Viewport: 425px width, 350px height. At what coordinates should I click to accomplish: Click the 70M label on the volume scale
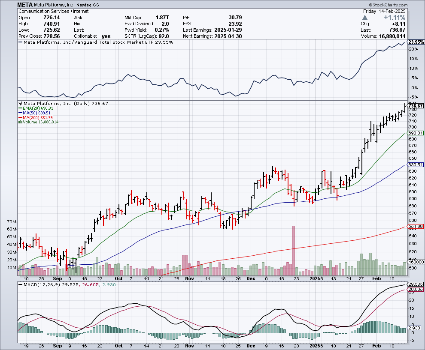coord(12,222)
